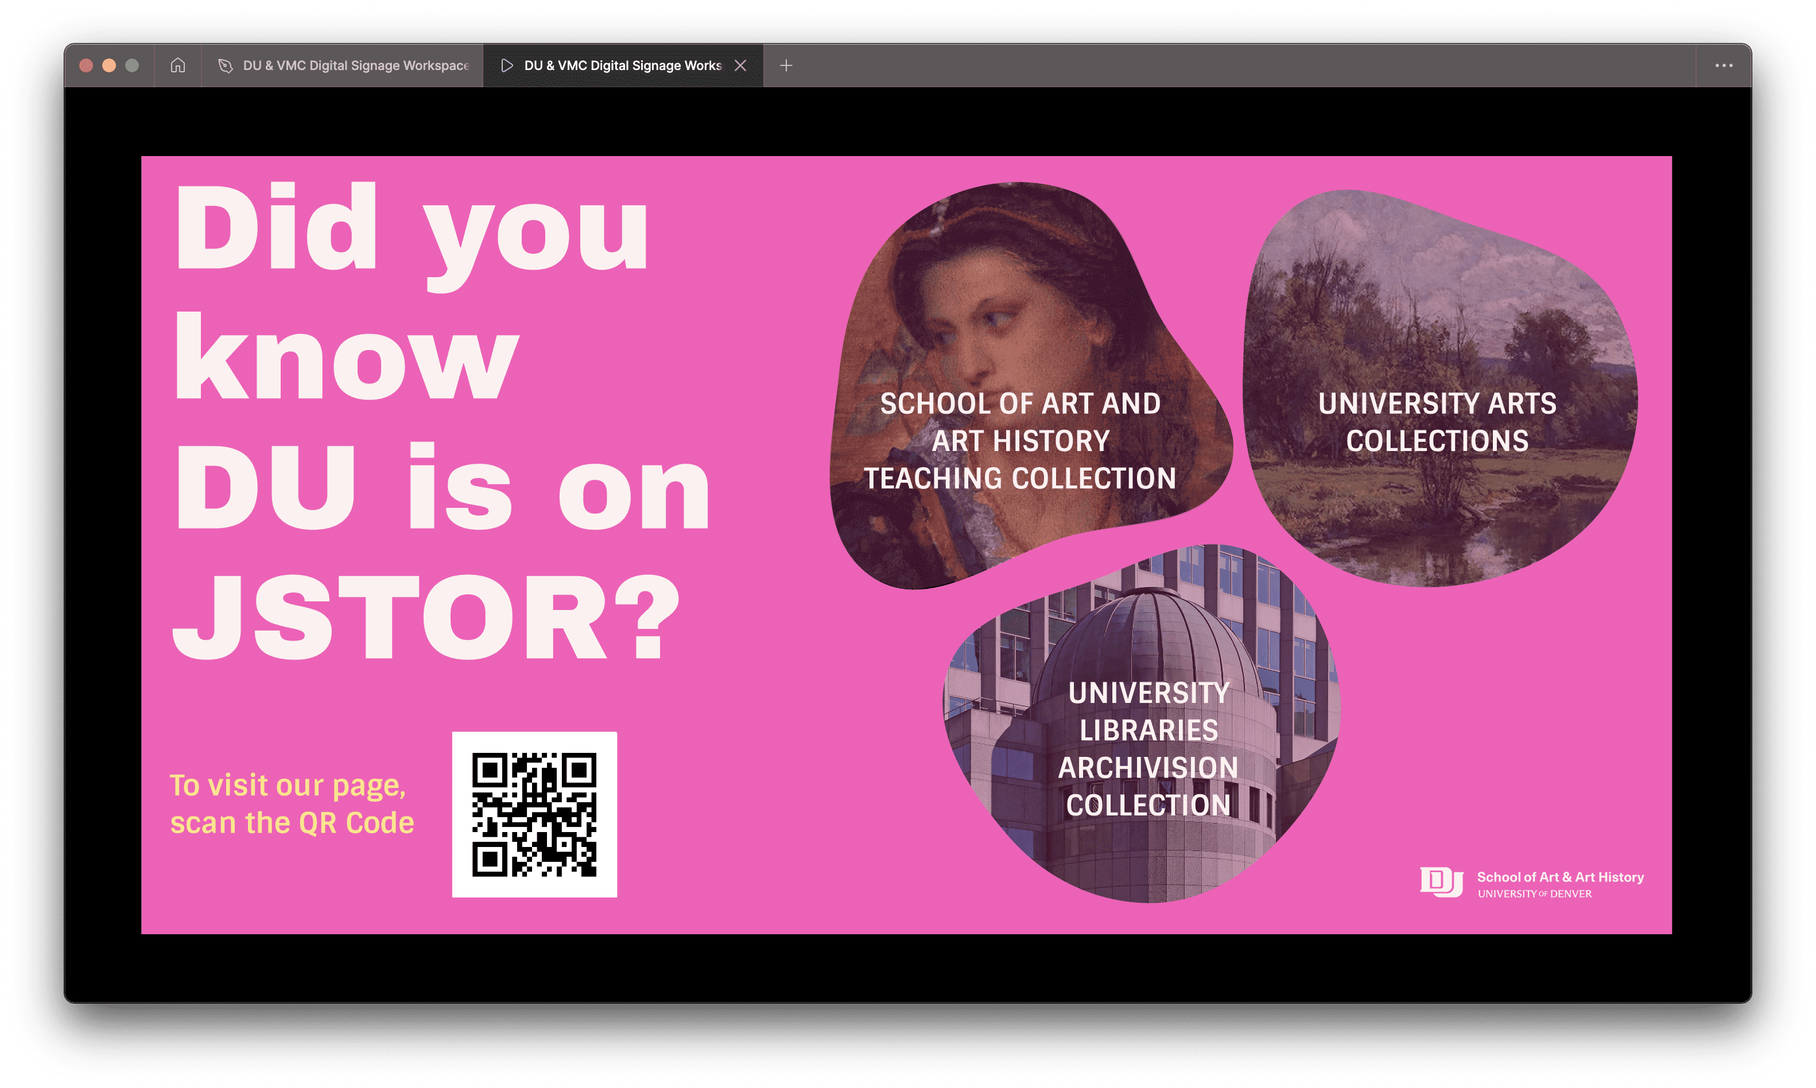
Task: Open a new tab with the plus button
Action: pyautogui.click(x=786, y=65)
